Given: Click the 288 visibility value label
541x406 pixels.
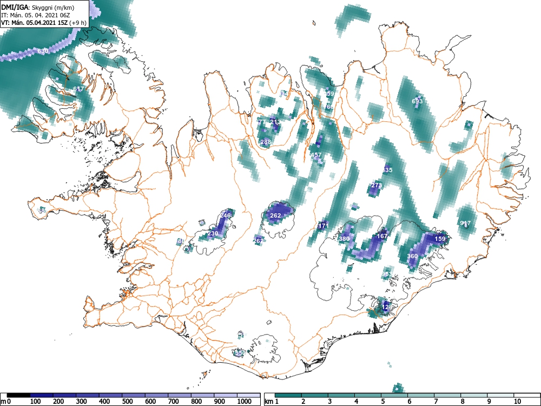Looking at the screenshot, I should click(266, 142).
